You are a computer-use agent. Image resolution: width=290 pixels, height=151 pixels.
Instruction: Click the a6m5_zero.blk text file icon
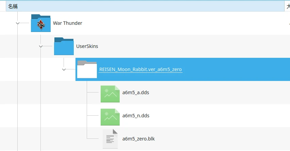(x=110, y=139)
